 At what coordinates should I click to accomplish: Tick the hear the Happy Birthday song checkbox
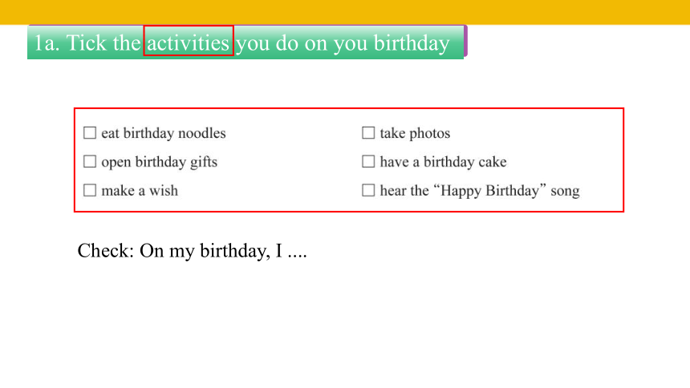[368, 191]
